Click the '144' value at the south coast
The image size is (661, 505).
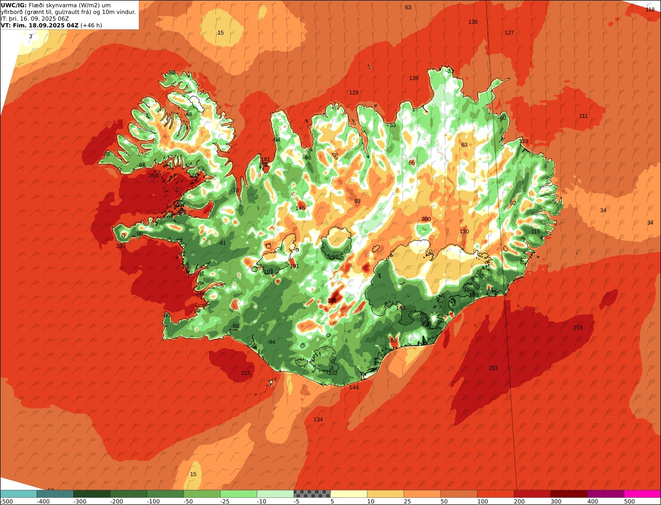[x=354, y=387]
